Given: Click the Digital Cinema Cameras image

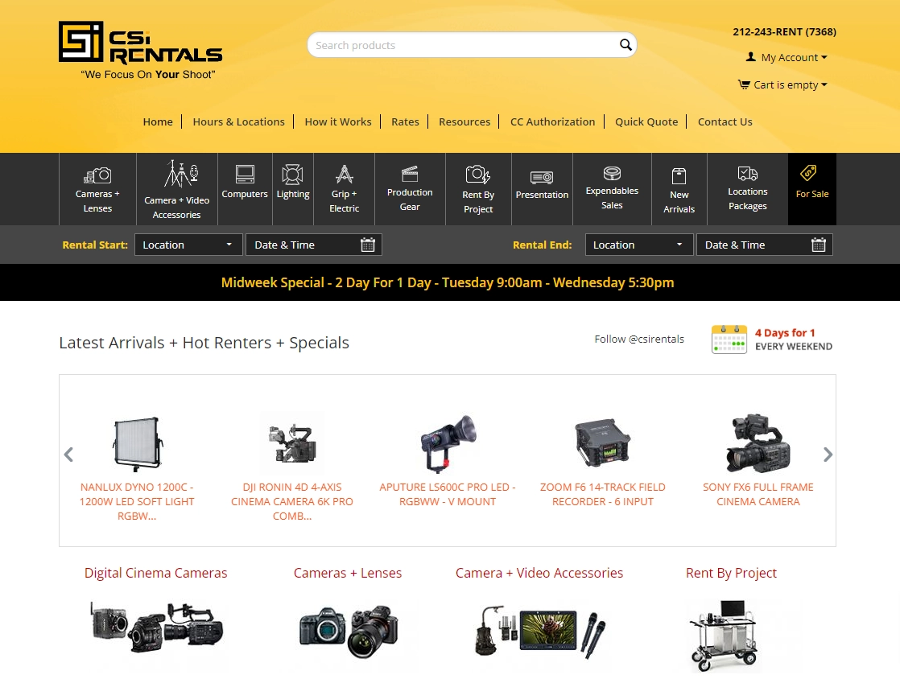Looking at the screenshot, I should click(x=156, y=628).
